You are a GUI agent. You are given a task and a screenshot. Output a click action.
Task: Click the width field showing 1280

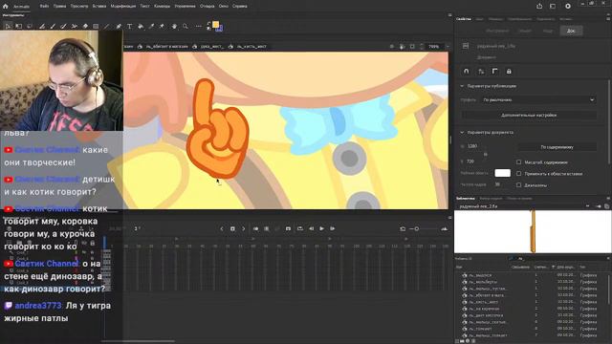tap(472, 146)
